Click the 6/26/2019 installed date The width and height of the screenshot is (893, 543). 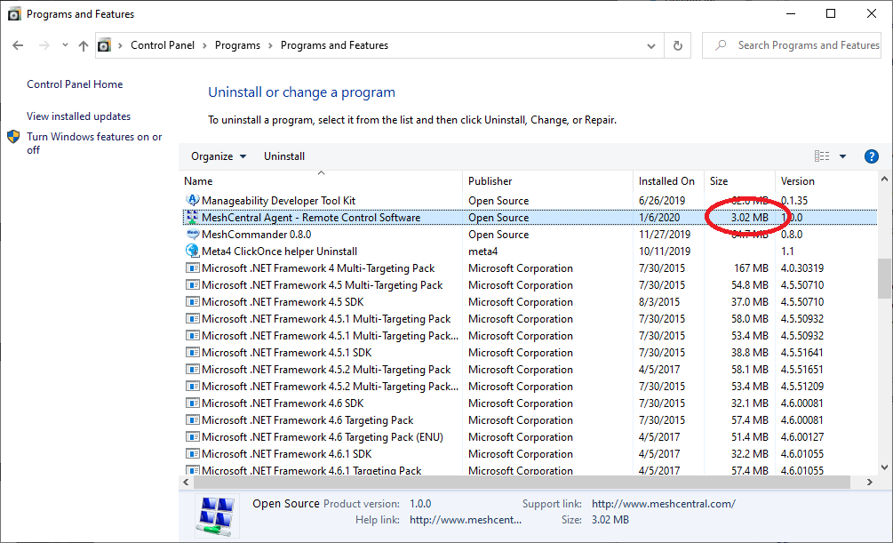(x=662, y=201)
